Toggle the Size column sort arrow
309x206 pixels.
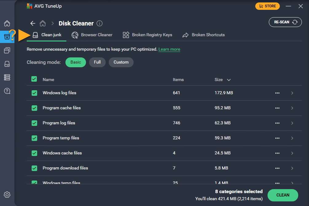point(229,80)
